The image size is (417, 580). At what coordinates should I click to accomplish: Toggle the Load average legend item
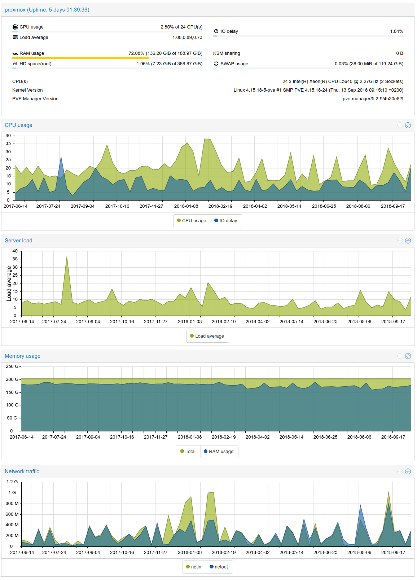click(207, 336)
